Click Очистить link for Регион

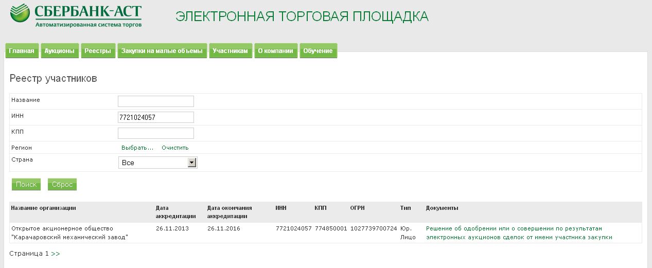175,148
